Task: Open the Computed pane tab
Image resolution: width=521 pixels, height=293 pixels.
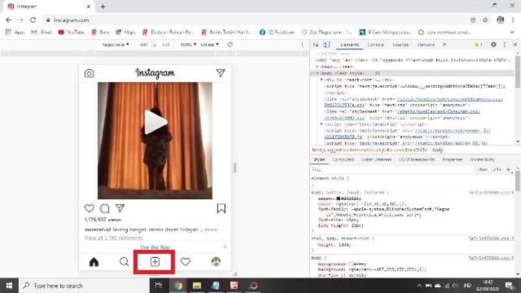Action: (343, 160)
